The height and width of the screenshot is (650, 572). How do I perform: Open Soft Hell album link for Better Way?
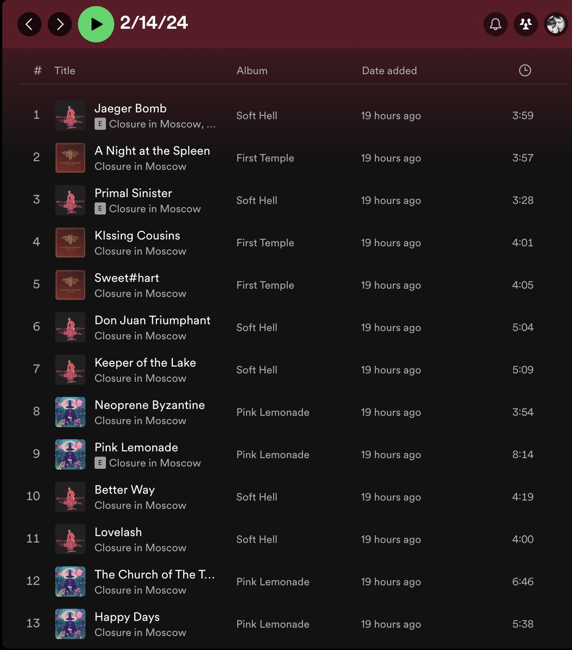coord(257,497)
